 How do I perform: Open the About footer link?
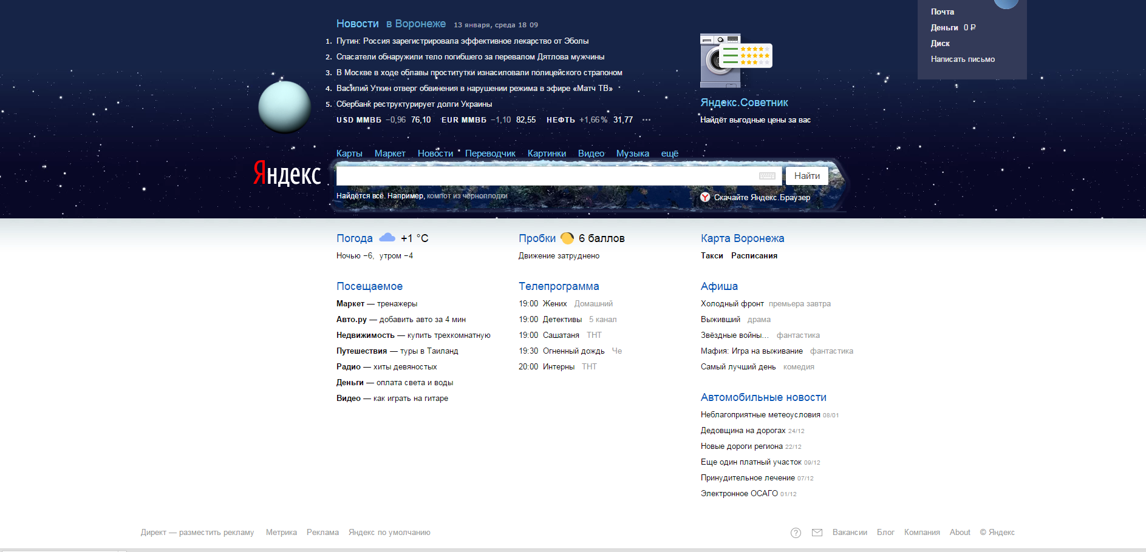[x=960, y=532]
